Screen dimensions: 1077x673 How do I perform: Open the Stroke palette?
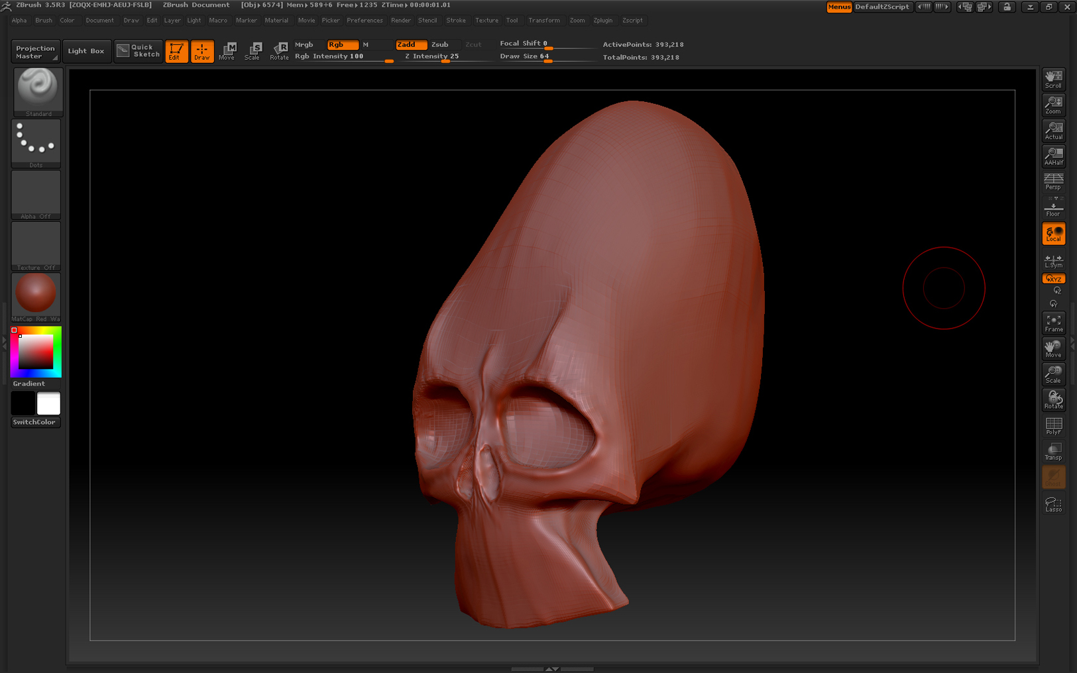(456, 20)
